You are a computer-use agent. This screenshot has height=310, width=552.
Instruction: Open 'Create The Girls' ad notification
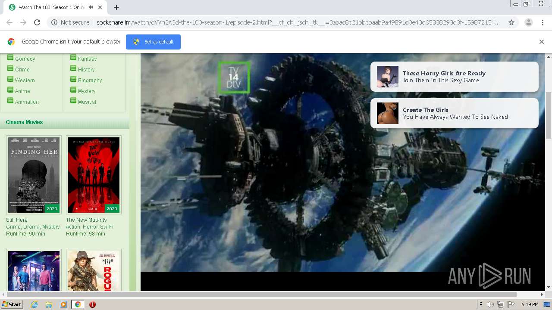[455, 113]
